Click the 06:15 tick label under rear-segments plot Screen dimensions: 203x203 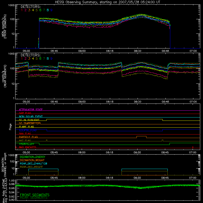(110, 102)
